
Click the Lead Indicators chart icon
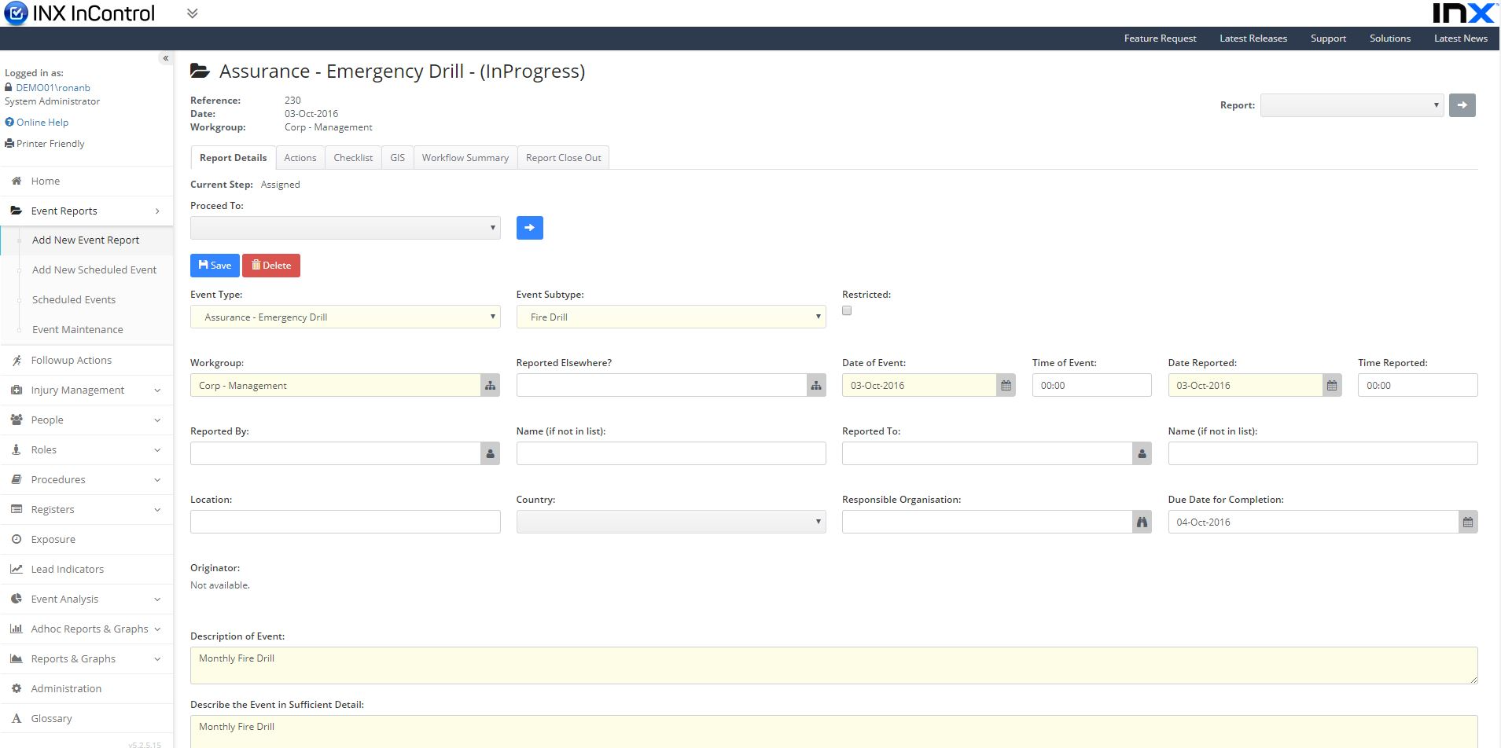click(17, 570)
